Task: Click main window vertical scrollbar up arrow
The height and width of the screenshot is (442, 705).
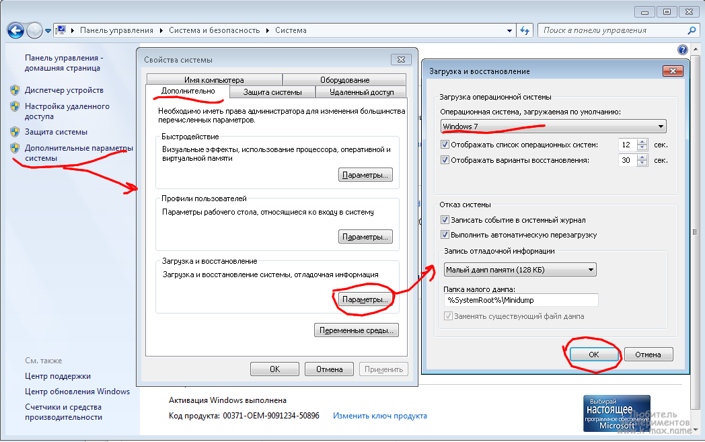Action: pos(696,48)
